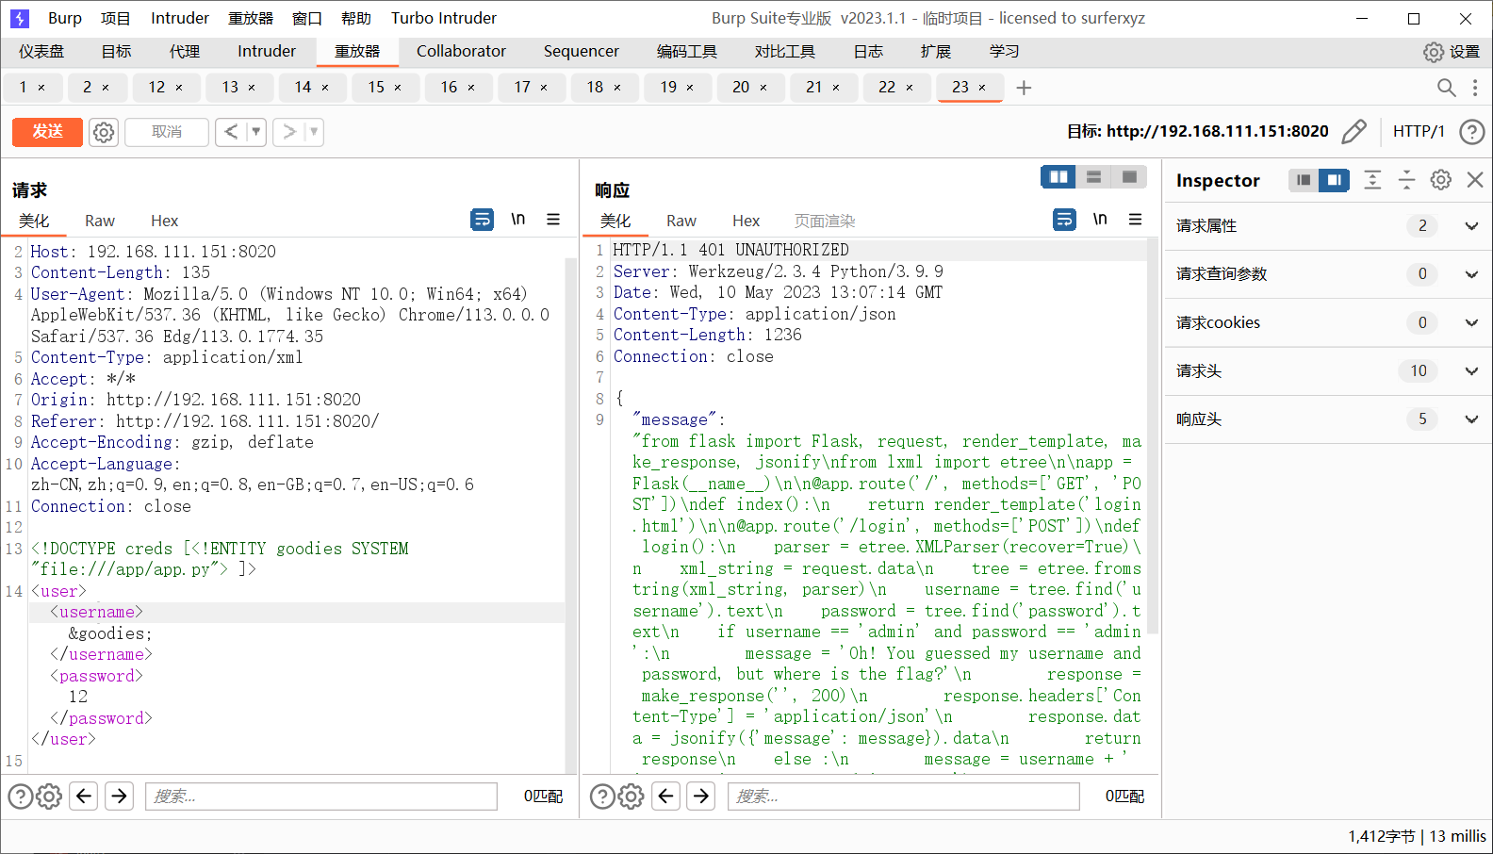Open history dropdown beside forward arrow
This screenshot has width=1493, height=854.
click(314, 132)
